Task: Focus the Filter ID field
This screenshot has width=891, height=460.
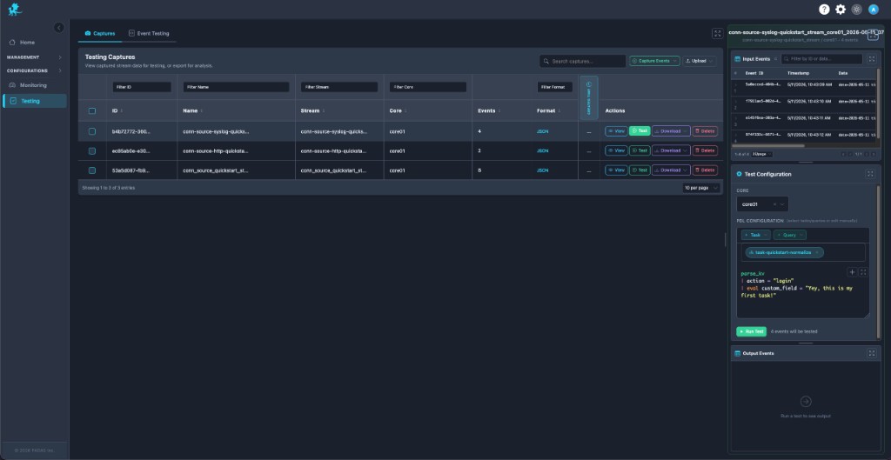Action: (142, 87)
